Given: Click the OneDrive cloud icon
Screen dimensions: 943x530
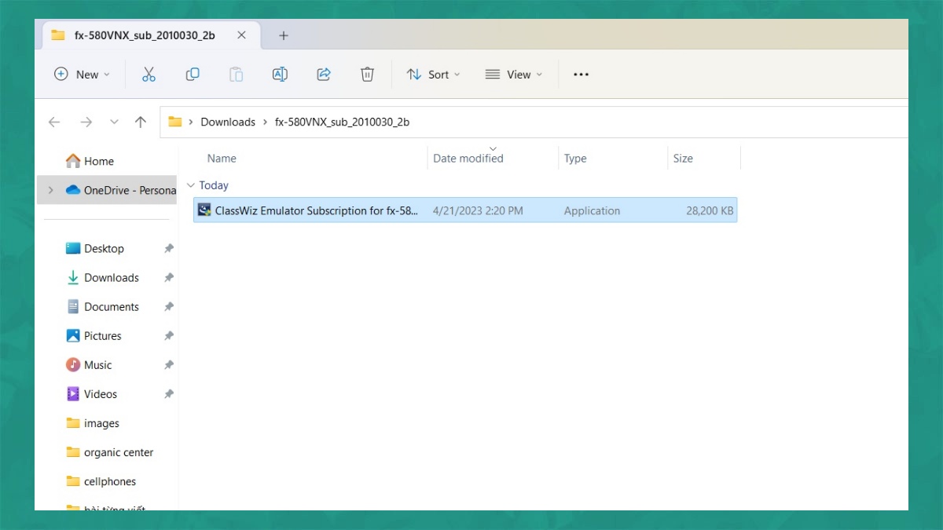Looking at the screenshot, I should (x=73, y=190).
